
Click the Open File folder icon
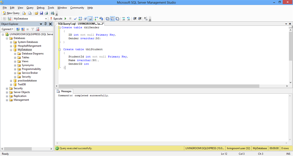pos(36,13)
